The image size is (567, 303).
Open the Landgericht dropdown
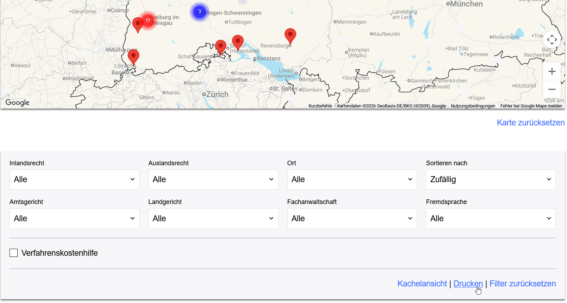[x=213, y=218]
